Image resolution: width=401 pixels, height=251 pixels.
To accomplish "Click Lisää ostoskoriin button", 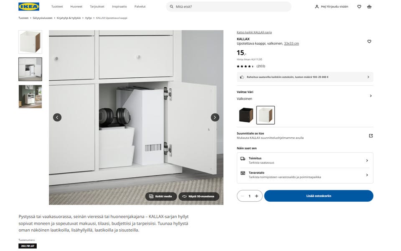I will tap(319, 196).
